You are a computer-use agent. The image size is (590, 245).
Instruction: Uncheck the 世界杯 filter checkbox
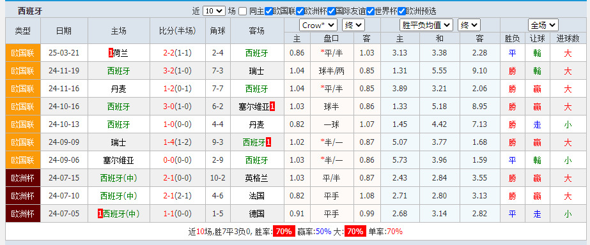point(370,11)
